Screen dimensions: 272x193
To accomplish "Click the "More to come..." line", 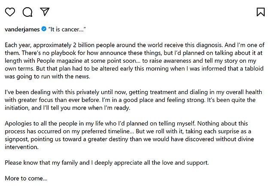I will click(26, 178).
